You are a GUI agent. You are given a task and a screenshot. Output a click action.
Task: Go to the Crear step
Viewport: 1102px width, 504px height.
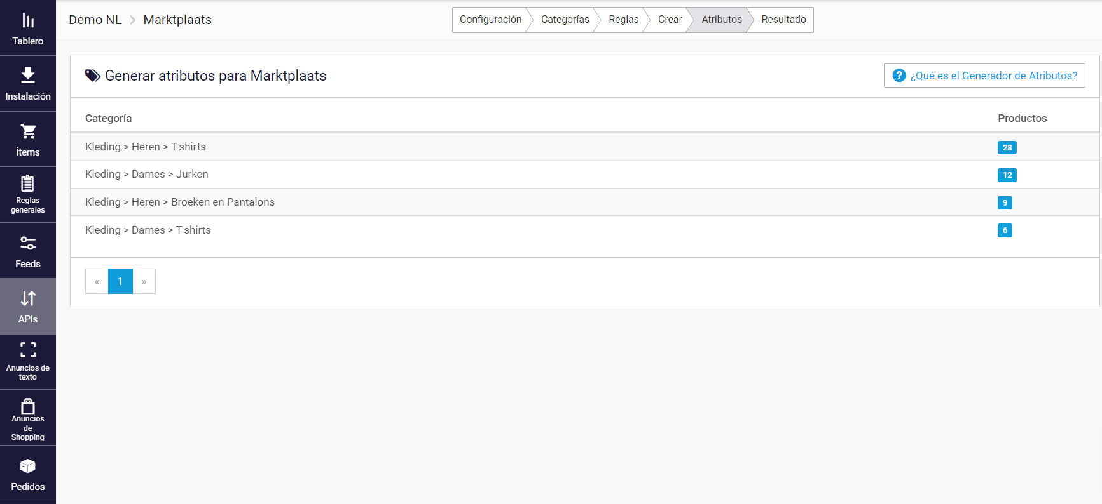[670, 20]
